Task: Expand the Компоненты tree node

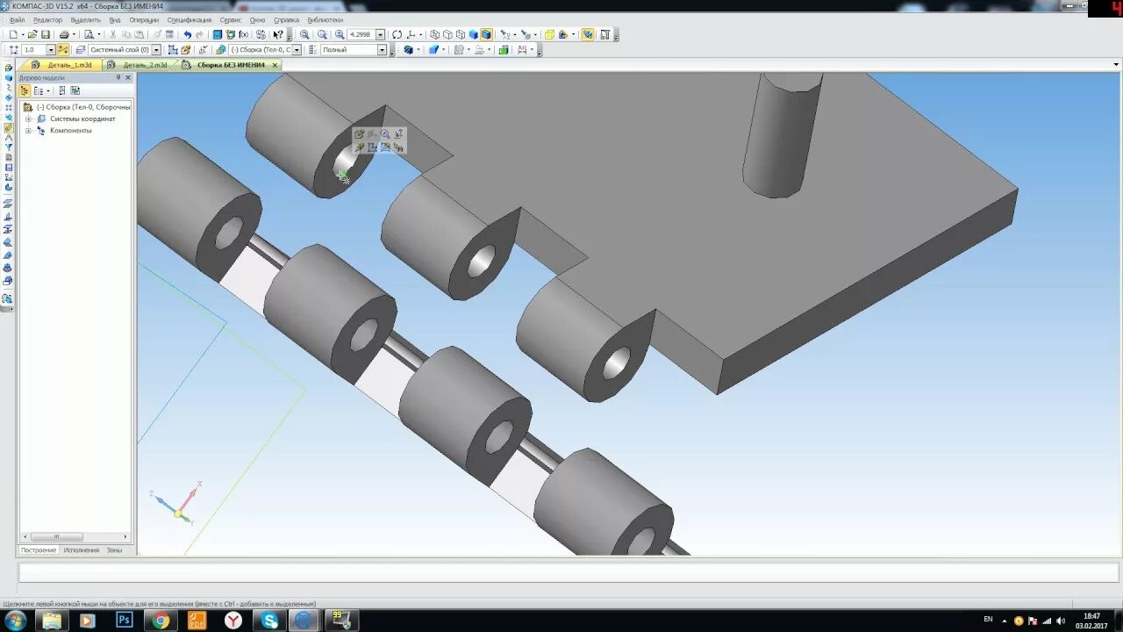Action: tap(28, 131)
